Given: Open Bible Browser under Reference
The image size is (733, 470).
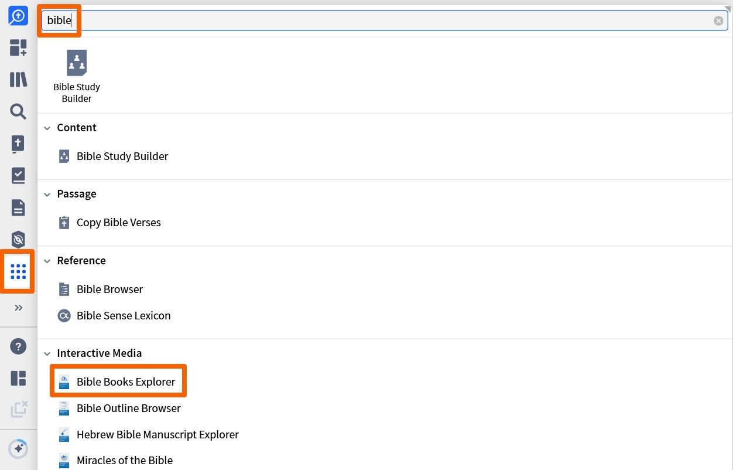Looking at the screenshot, I should point(100,290).
